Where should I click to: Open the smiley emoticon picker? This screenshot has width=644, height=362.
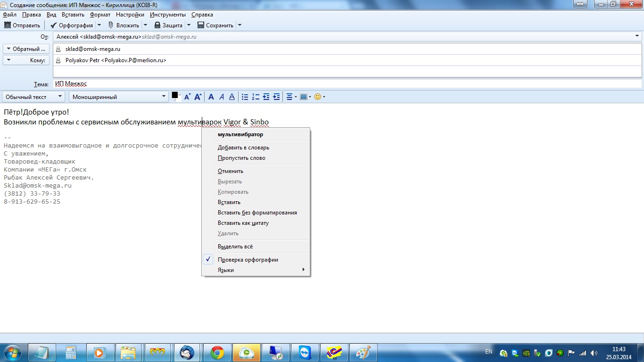pyautogui.click(x=320, y=97)
